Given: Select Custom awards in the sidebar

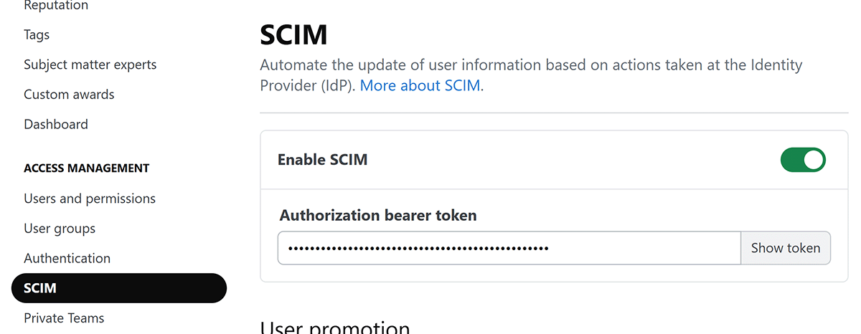Looking at the screenshot, I should tap(69, 95).
